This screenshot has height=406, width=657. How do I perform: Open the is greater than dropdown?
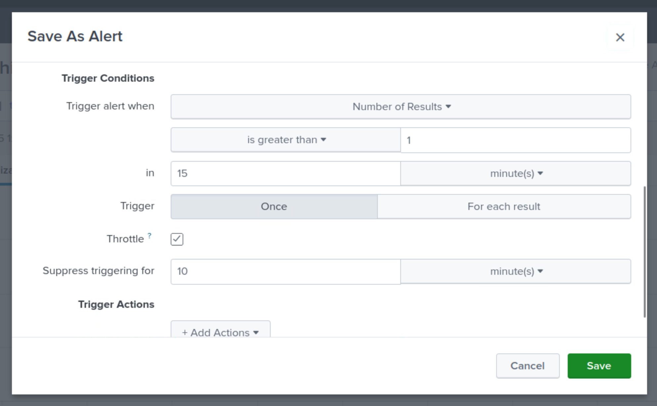(x=286, y=140)
